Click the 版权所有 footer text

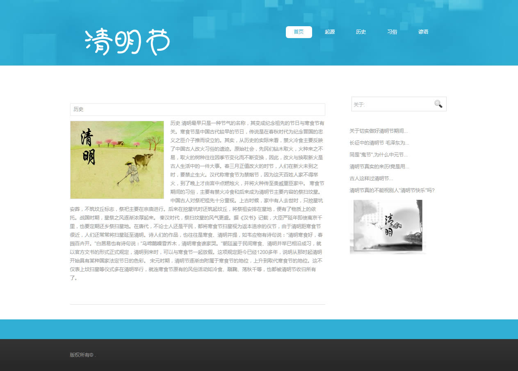(x=82, y=355)
